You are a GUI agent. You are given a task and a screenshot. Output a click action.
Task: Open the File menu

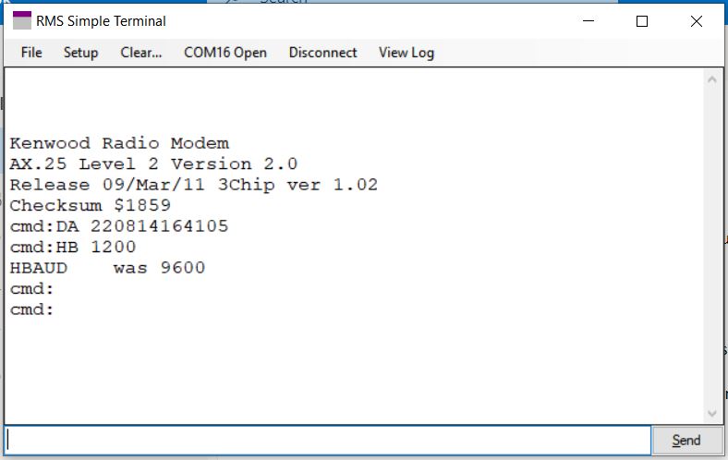[31, 53]
